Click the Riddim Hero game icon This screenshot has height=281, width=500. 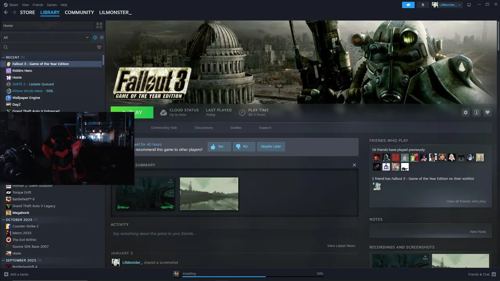coord(9,71)
